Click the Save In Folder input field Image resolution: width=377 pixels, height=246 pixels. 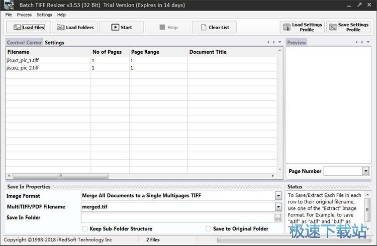tap(177, 218)
